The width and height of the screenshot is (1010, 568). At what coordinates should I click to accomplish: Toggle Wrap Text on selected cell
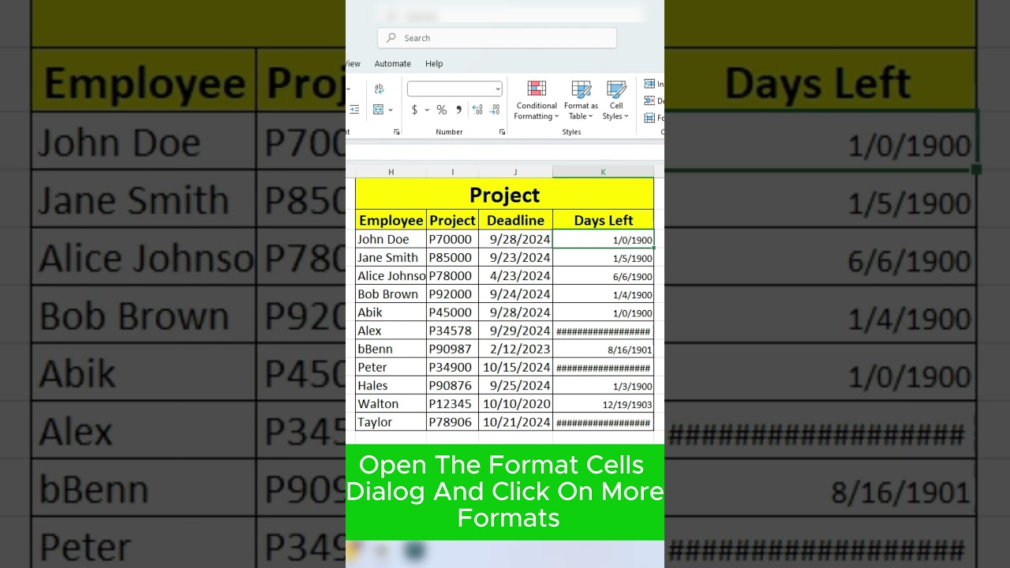click(379, 88)
